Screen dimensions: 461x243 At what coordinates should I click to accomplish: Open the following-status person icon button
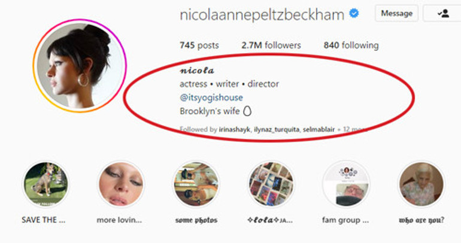click(442, 14)
